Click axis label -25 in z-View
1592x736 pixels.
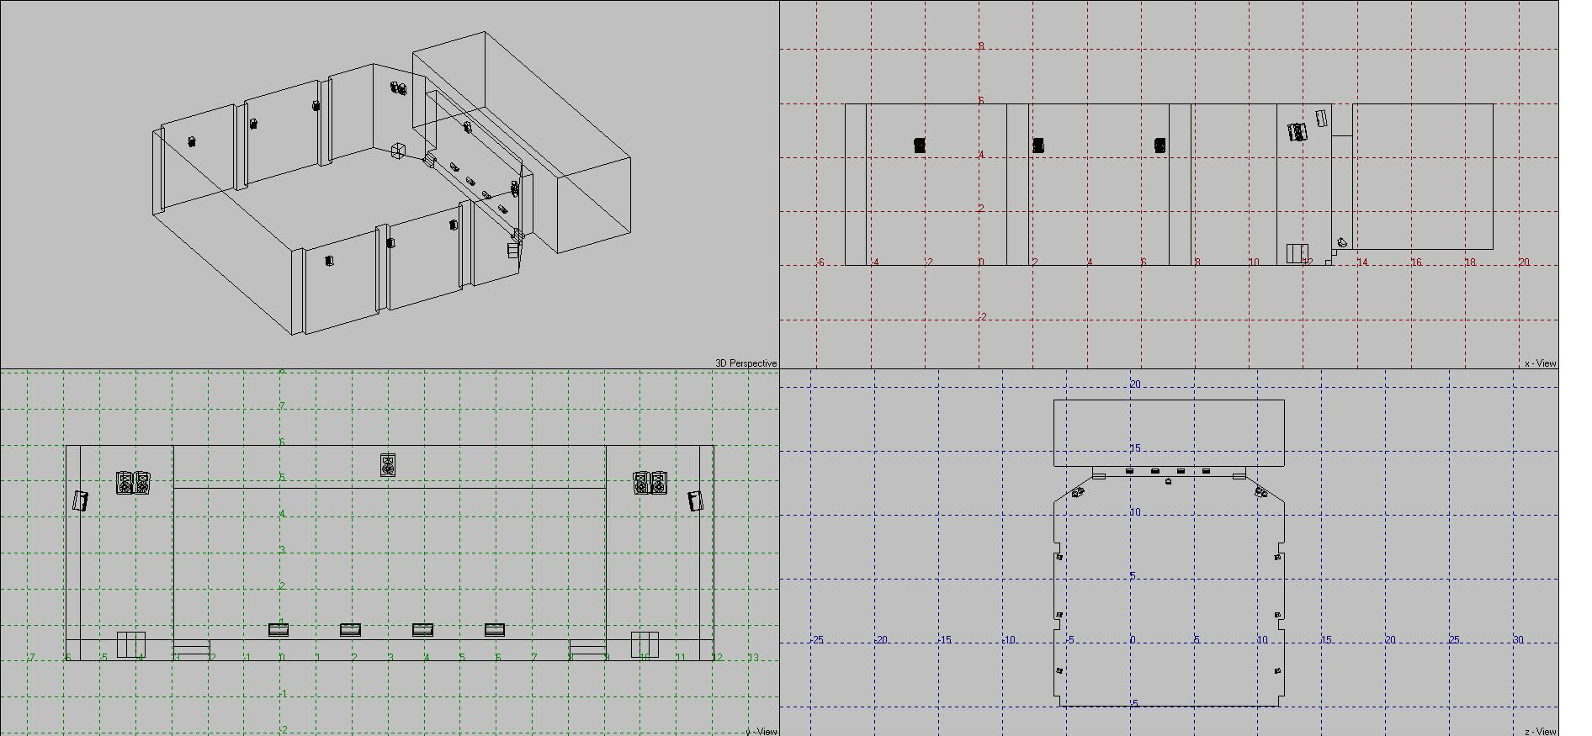(x=816, y=640)
